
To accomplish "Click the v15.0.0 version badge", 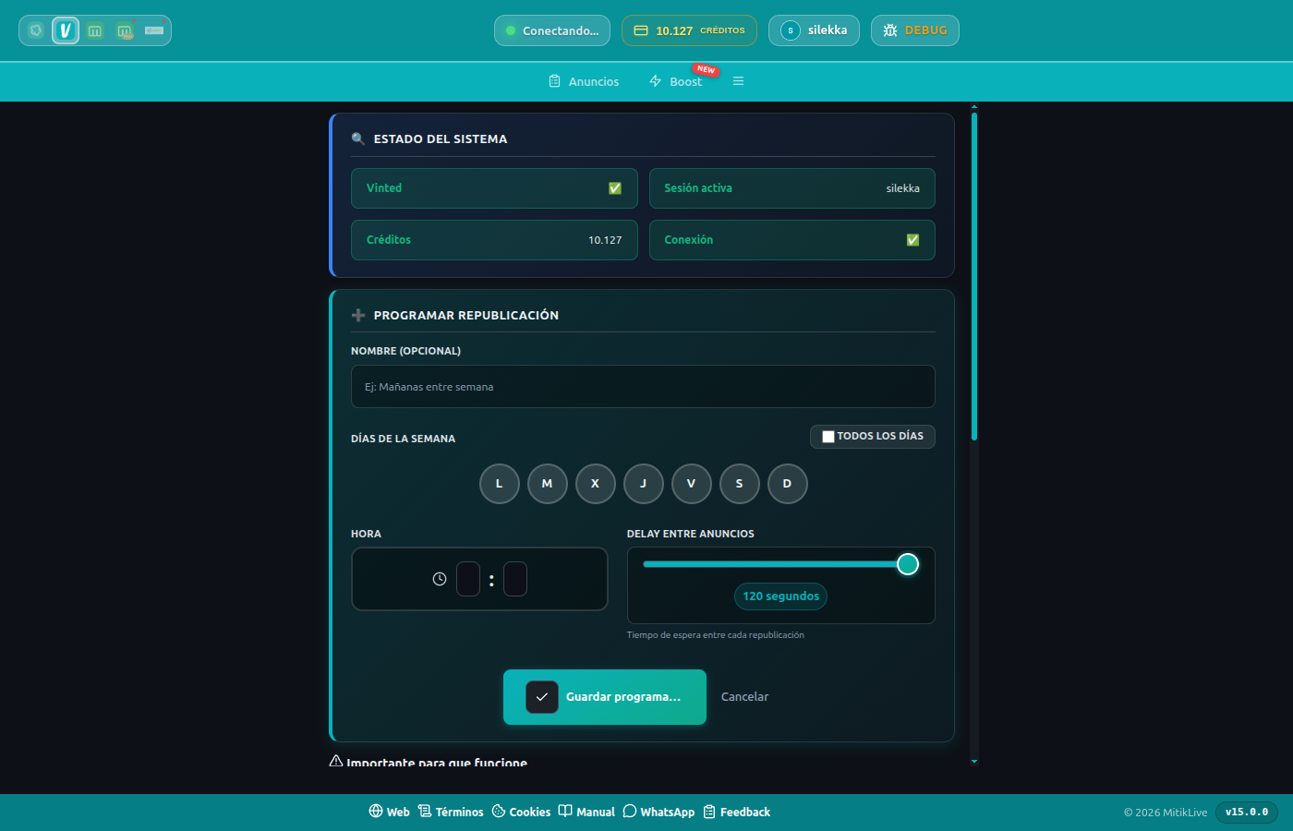I will 1247,813.
